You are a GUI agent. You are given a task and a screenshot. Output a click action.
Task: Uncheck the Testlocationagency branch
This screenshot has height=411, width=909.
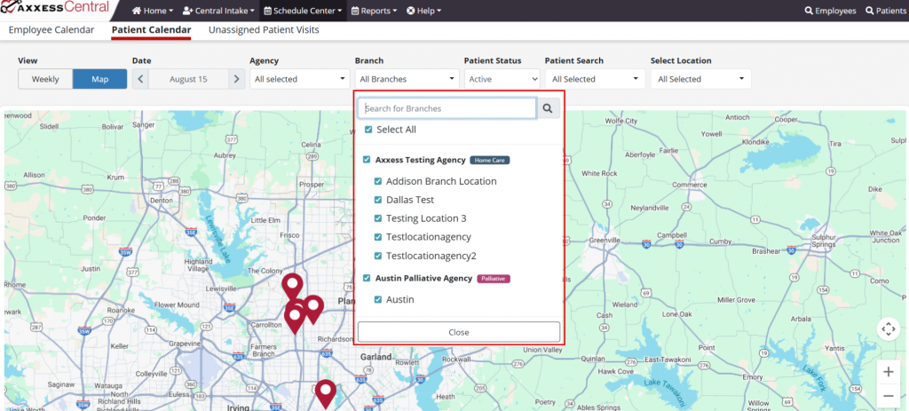point(378,237)
